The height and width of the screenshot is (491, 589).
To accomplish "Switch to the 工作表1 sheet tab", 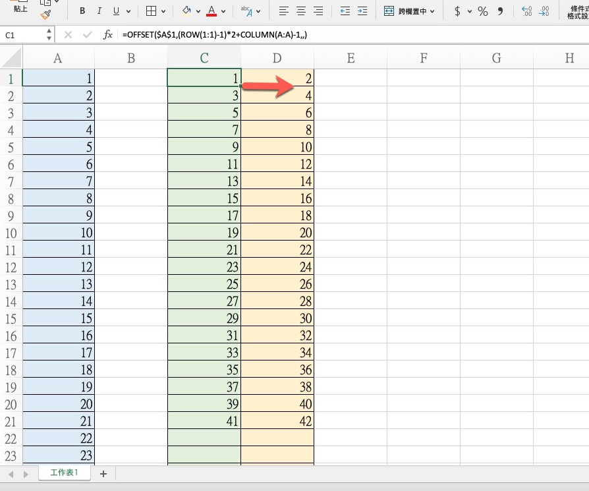I will (x=64, y=473).
